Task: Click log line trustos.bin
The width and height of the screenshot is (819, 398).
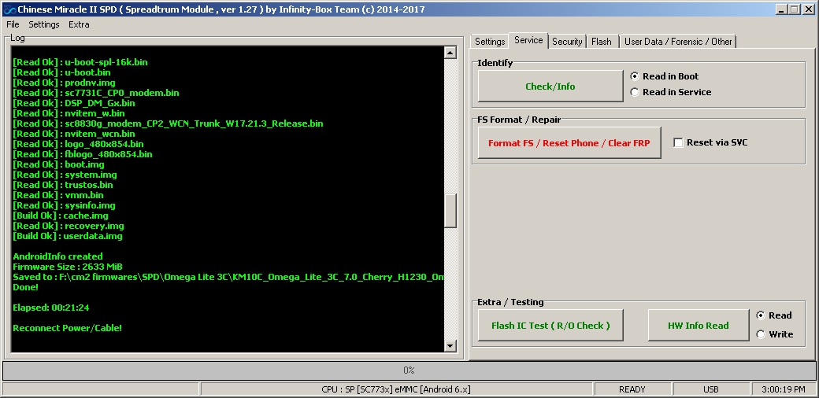Action: (x=63, y=185)
